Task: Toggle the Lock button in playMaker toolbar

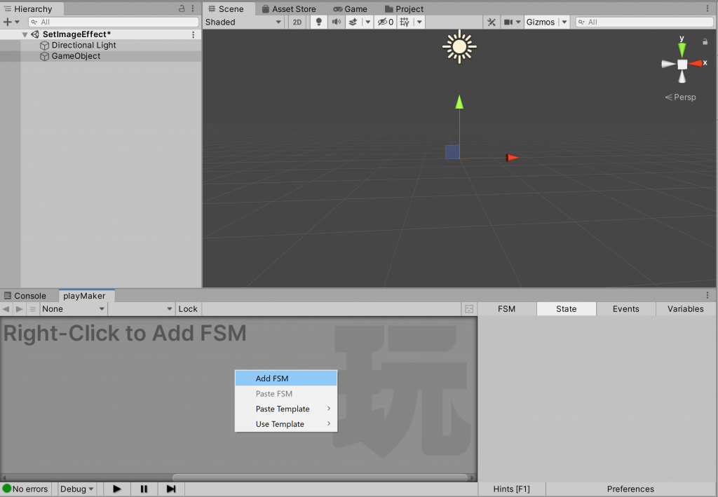Action: pyautogui.click(x=188, y=308)
